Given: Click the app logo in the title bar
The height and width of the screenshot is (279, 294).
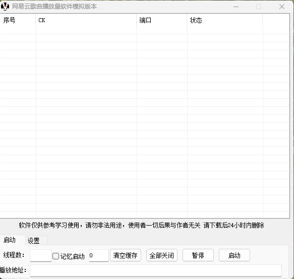Looking at the screenshot, I should tap(5, 7).
